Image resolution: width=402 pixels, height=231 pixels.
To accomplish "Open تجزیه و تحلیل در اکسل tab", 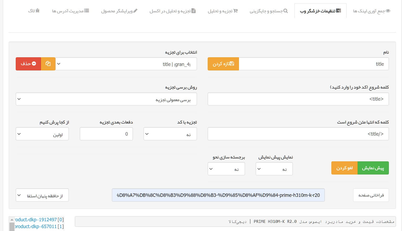I will click(x=173, y=11).
